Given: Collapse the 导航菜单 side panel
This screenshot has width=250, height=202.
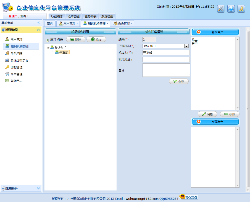Looking at the screenshot, I should coord(38,23).
